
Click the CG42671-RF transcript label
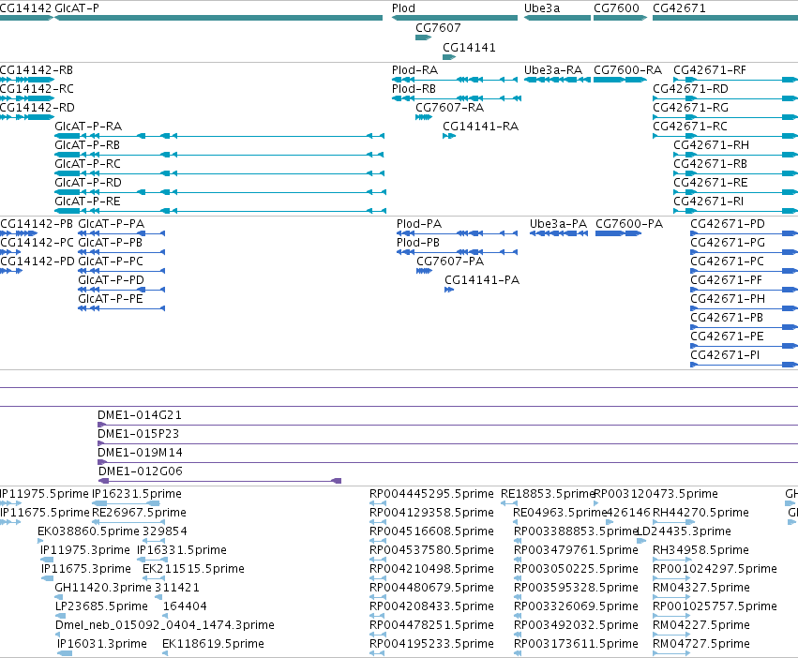coord(710,69)
